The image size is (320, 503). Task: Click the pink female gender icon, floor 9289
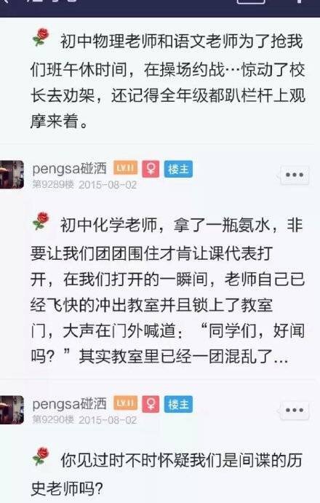(151, 168)
